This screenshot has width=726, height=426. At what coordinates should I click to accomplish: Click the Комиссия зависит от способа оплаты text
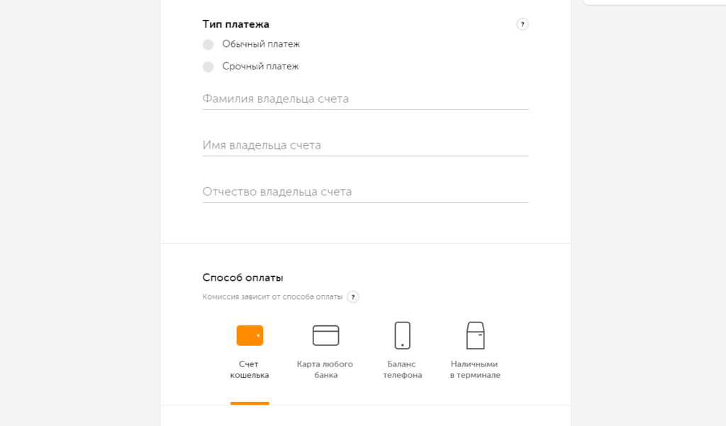click(x=272, y=297)
